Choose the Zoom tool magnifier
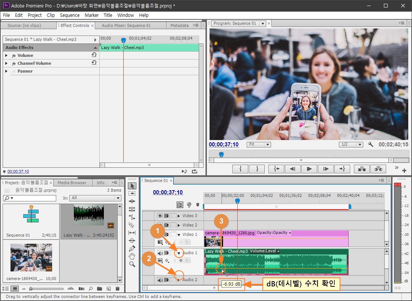 tap(132, 264)
